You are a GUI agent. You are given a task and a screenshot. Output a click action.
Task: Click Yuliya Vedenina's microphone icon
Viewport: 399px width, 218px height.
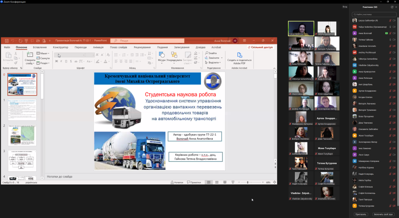click(390, 27)
